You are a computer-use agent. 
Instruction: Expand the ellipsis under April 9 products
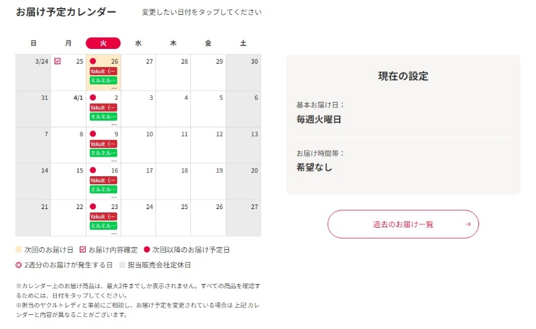coord(114,161)
